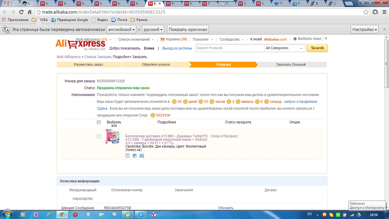Screen dimensions: 389x219
Task: Open the Выбрать язык language selector
Action: point(310,39)
